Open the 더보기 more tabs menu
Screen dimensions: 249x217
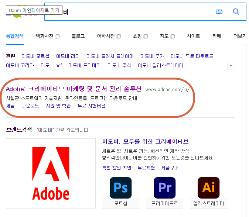pyautogui.click(x=240, y=36)
